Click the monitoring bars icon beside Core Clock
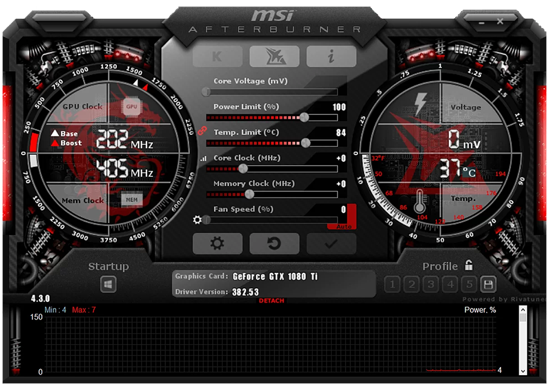Screen dimensions: 549x390 (203, 158)
